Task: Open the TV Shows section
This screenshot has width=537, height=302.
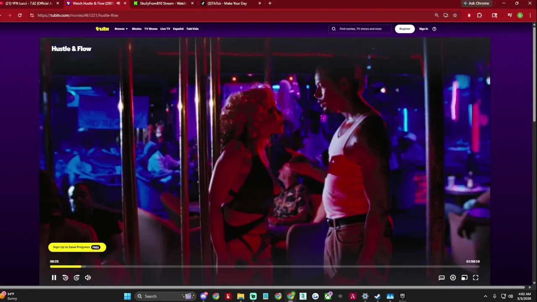Action: [x=151, y=29]
